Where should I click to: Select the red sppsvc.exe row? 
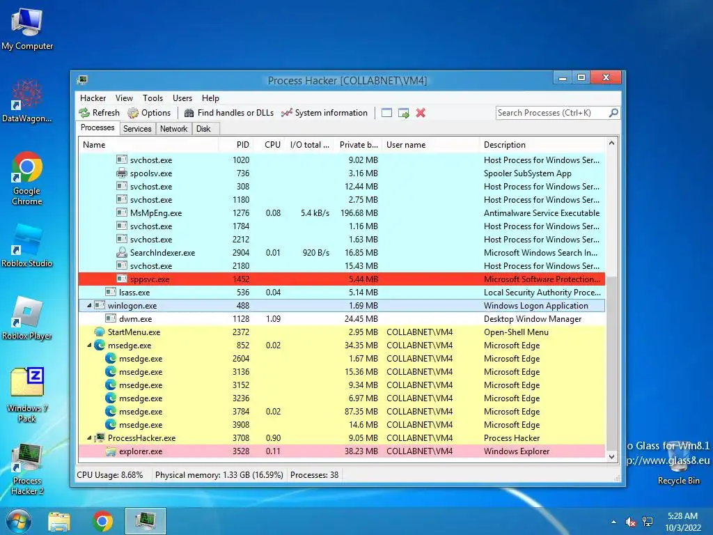pos(341,279)
